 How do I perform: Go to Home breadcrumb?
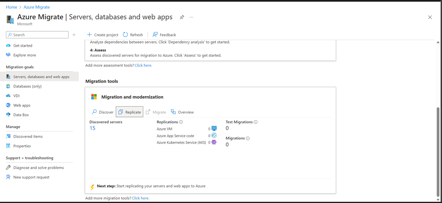click(x=11, y=7)
